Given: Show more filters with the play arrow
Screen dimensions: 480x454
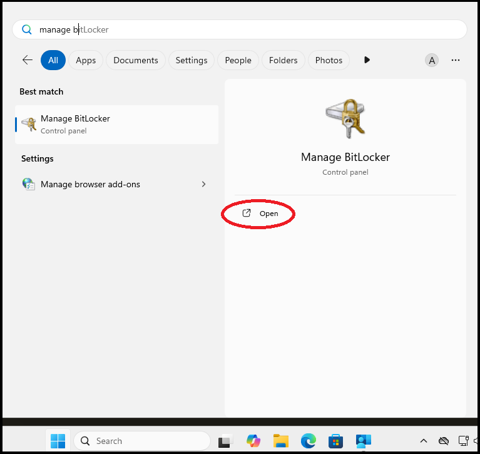Looking at the screenshot, I should coord(367,60).
